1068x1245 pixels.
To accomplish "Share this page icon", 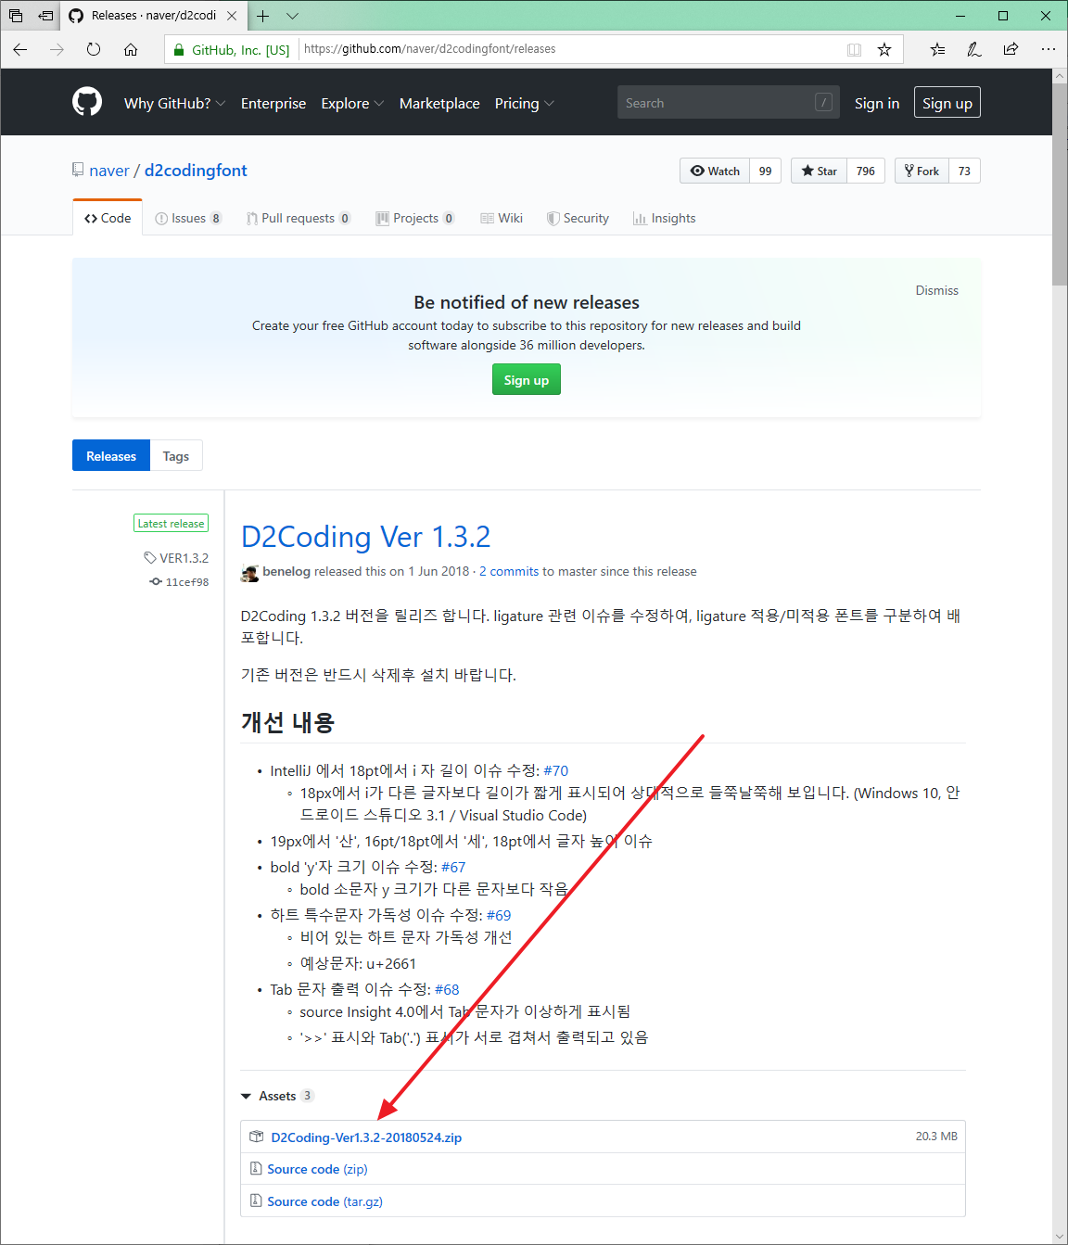I will point(1011,49).
